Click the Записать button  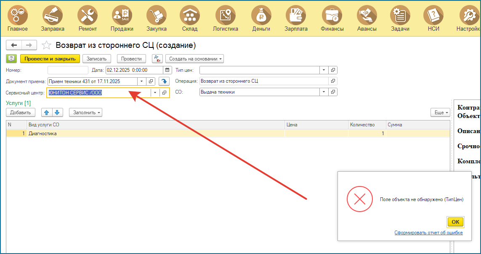pyautogui.click(x=97, y=59)
